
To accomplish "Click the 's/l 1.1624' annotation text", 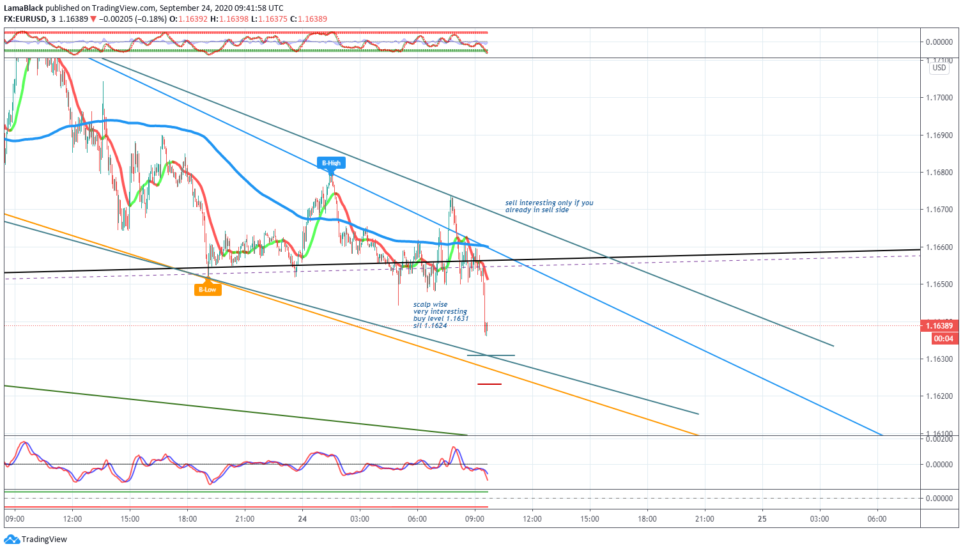I will pyautogui.click(x=430, y=325).
